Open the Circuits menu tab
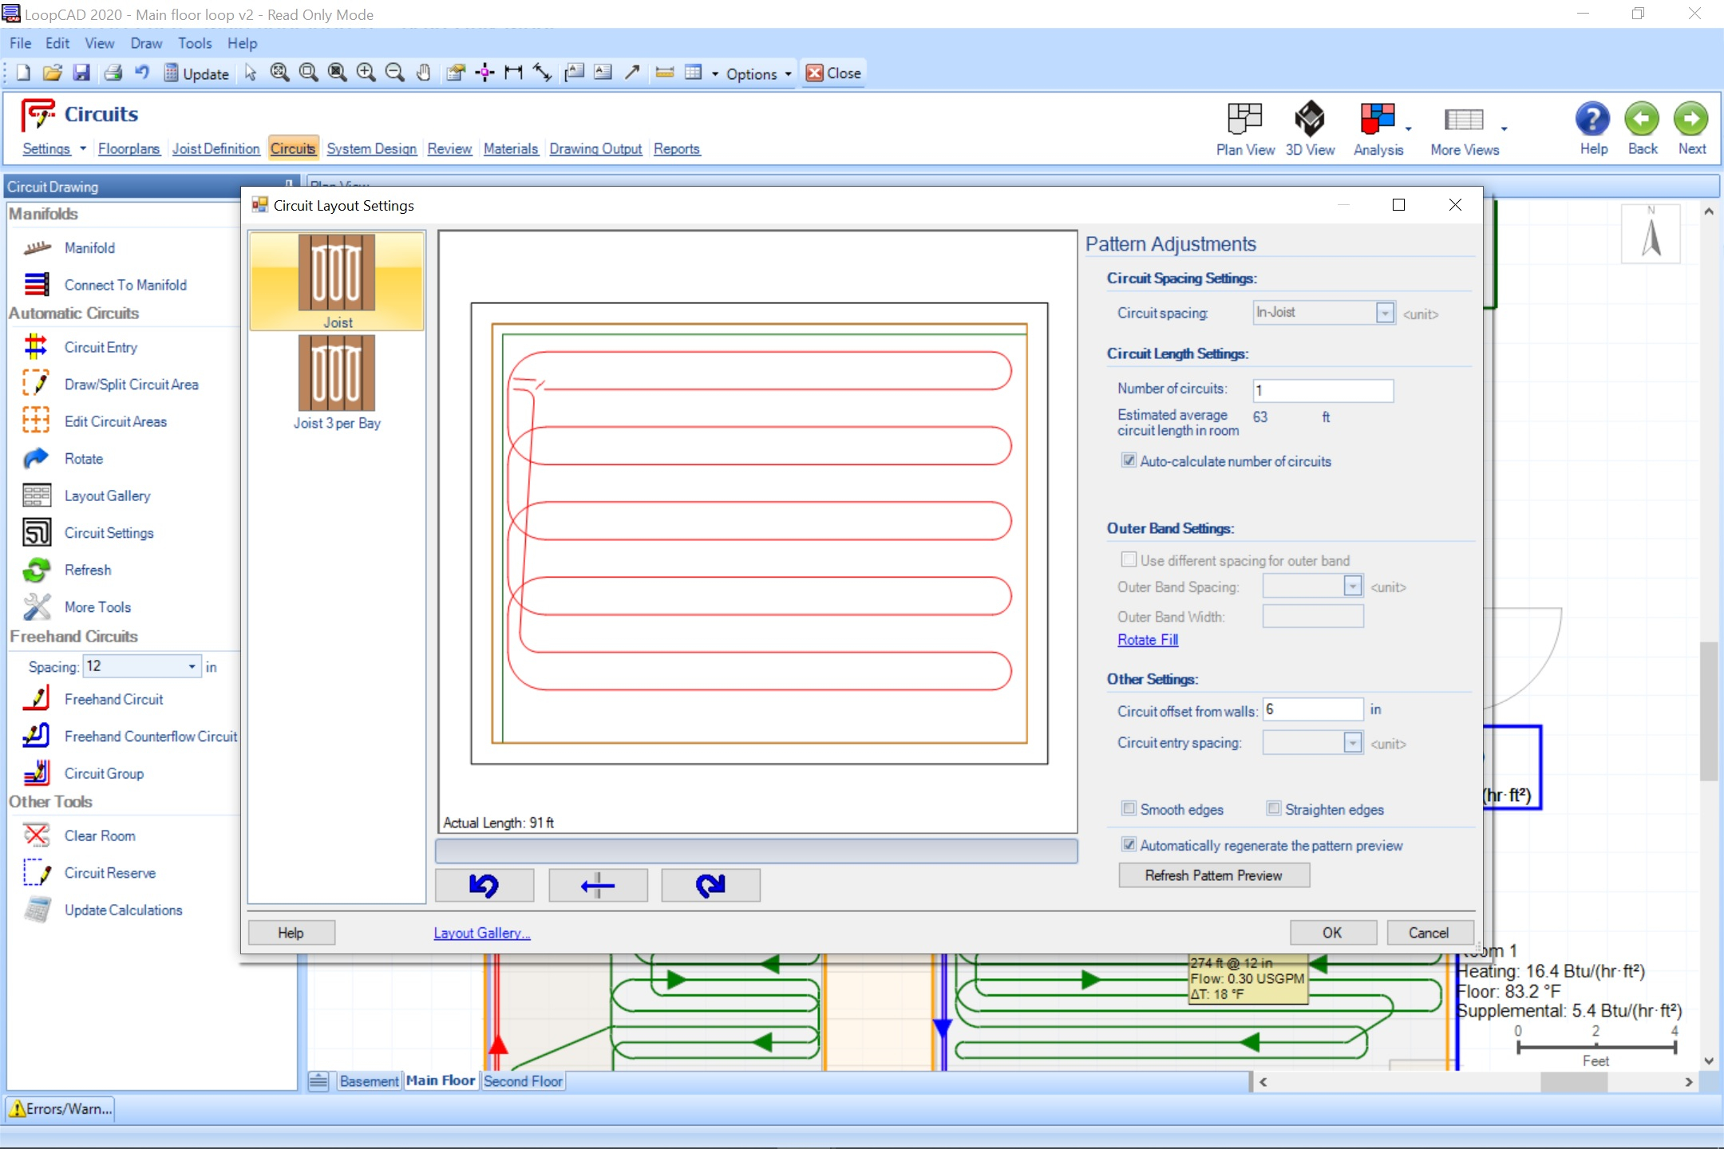 click(292, 148)
